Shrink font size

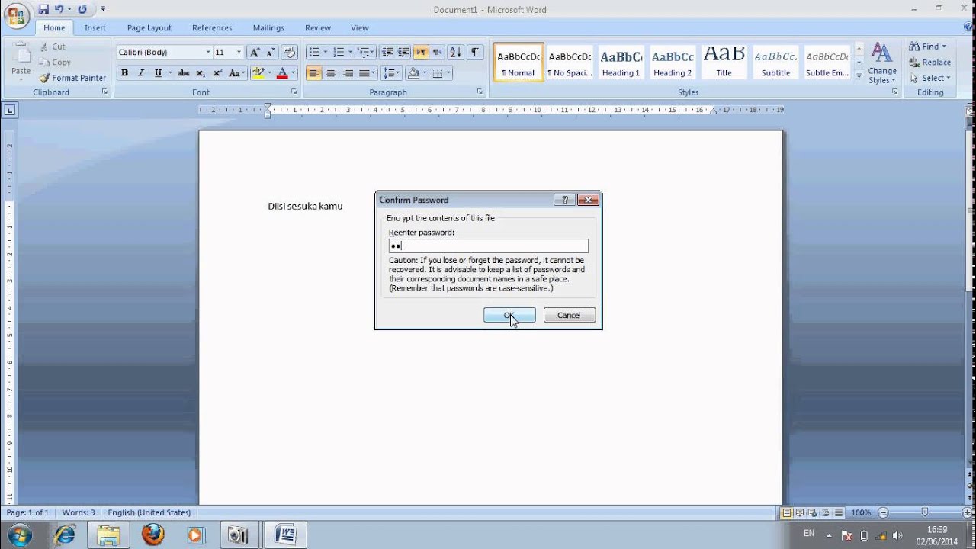[x=270, y=52]
